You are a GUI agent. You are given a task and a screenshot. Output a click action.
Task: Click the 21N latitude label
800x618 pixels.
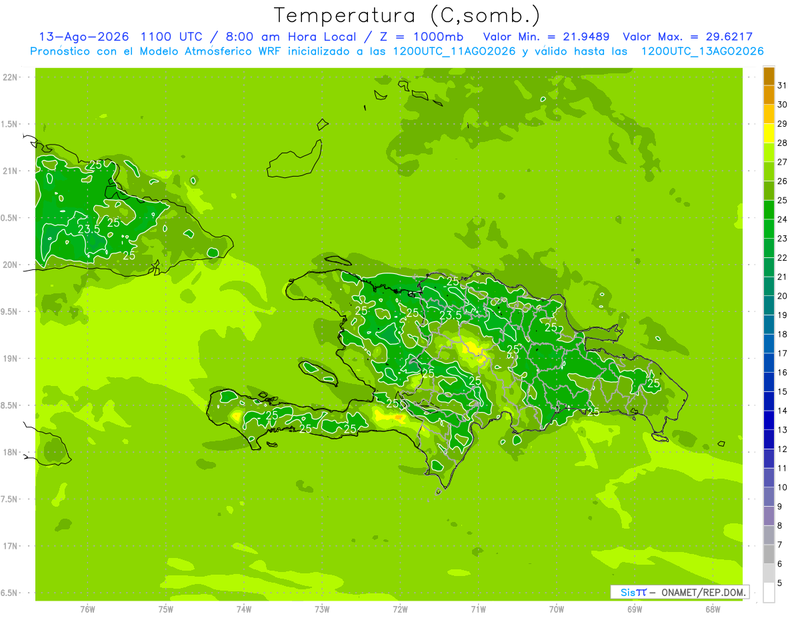pyautogui.click(x=9, y=171)
